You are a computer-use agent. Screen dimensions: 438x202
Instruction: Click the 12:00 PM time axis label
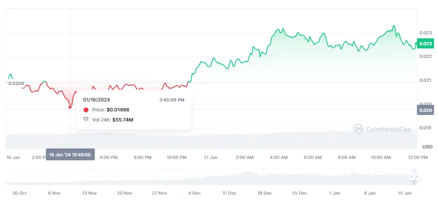[418, 157]
